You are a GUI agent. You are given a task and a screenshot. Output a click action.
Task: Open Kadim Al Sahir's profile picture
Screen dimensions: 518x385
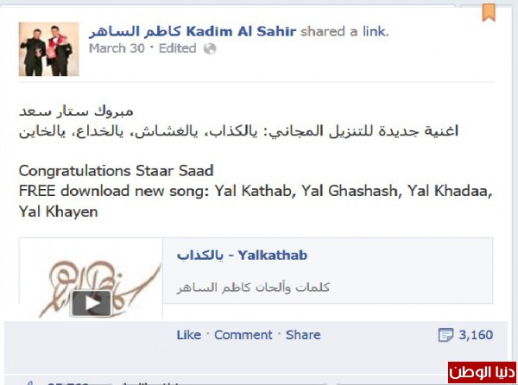(x=49, y=49)
